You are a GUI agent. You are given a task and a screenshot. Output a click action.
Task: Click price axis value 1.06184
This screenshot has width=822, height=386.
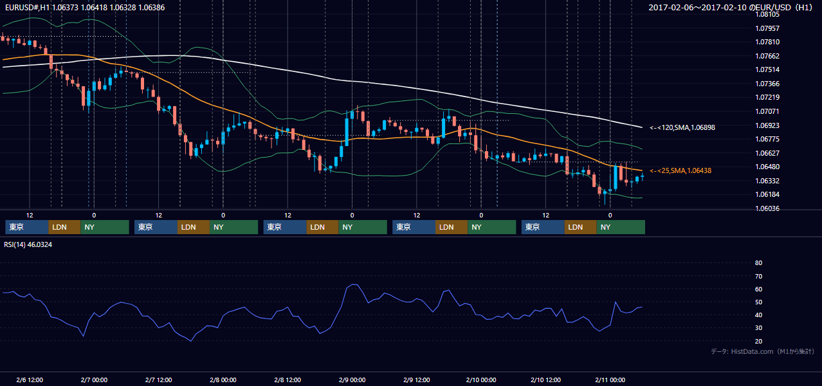point(767,194)
